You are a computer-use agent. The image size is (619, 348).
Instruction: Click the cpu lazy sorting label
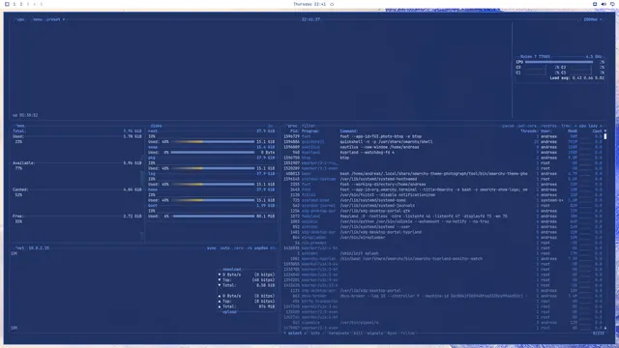click(x=588, y=126)
